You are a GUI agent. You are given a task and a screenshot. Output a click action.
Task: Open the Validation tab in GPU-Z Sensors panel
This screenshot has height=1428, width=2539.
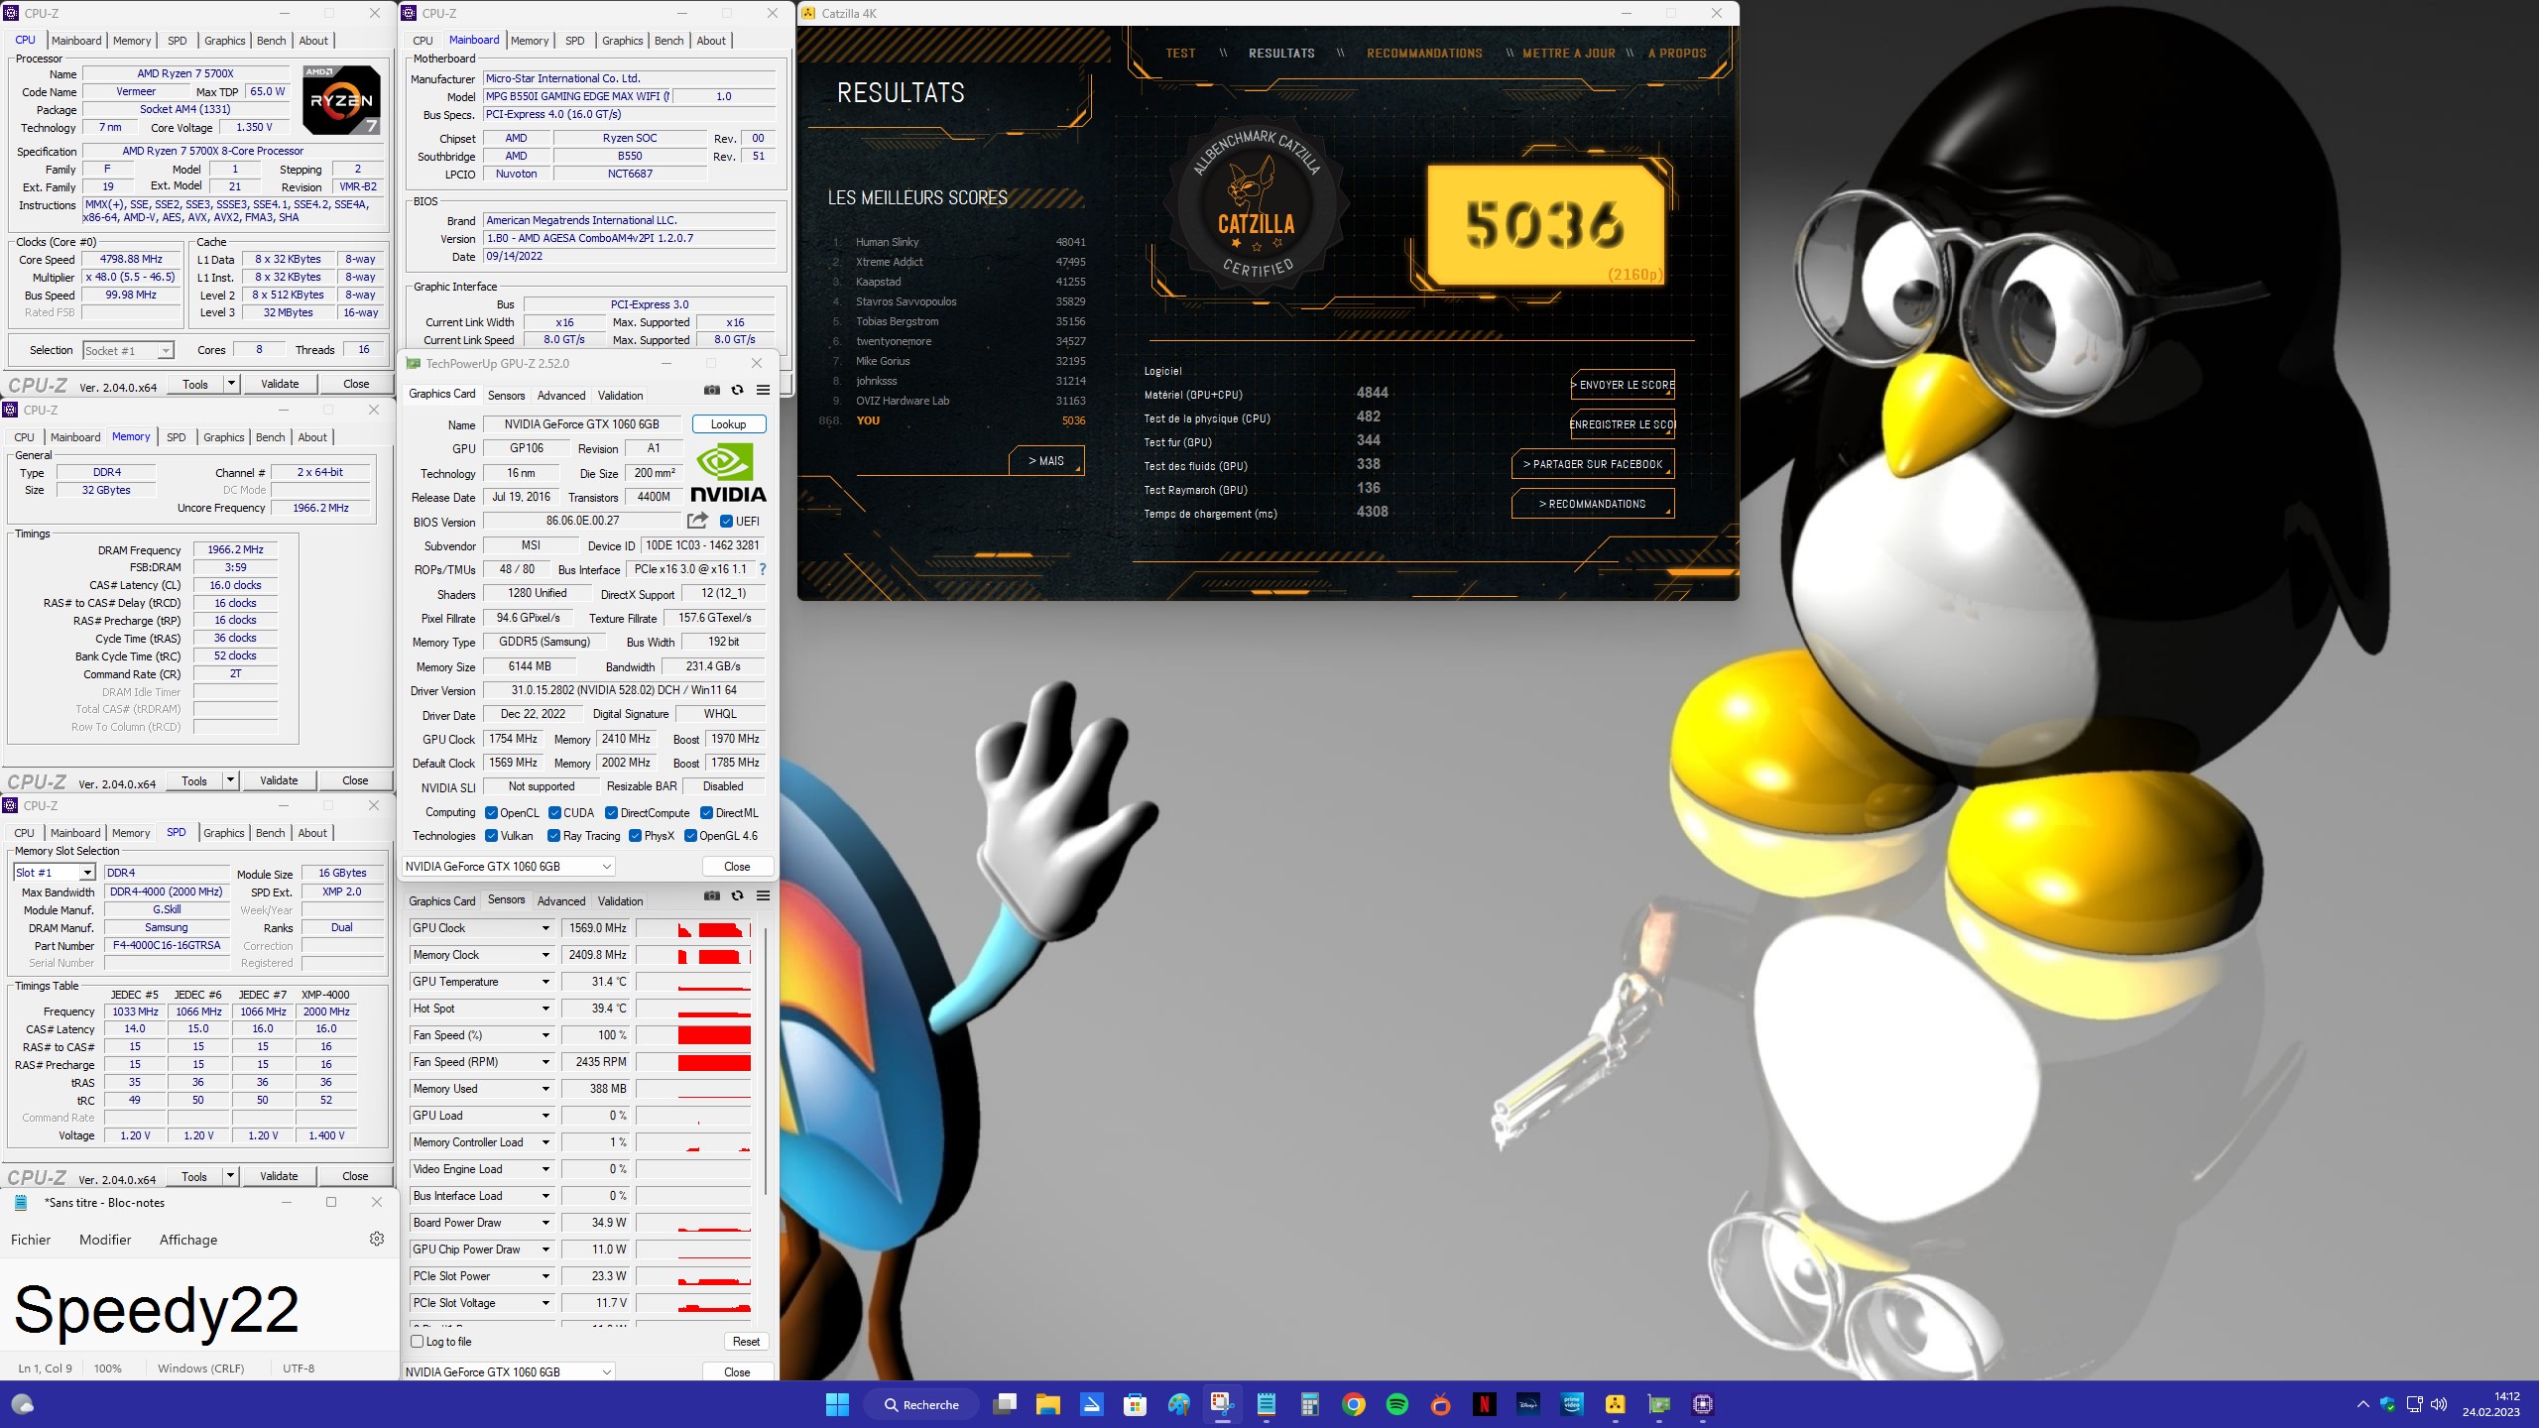(620, 900)
